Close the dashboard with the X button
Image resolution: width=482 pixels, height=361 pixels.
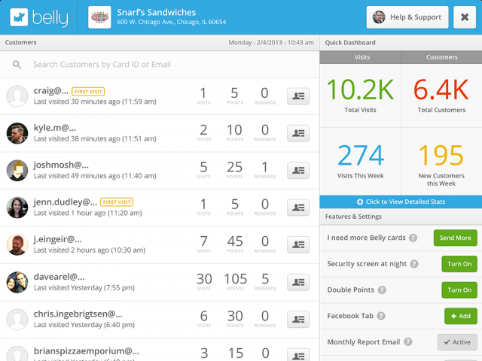pyautogui.click(x=465, y=17)
